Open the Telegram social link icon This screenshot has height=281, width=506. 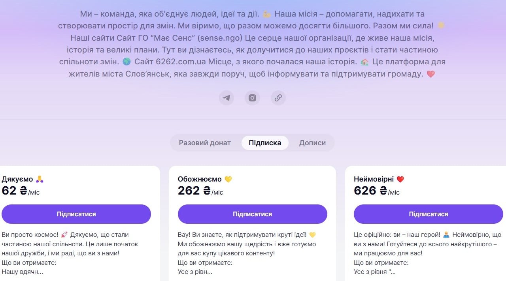227,98
